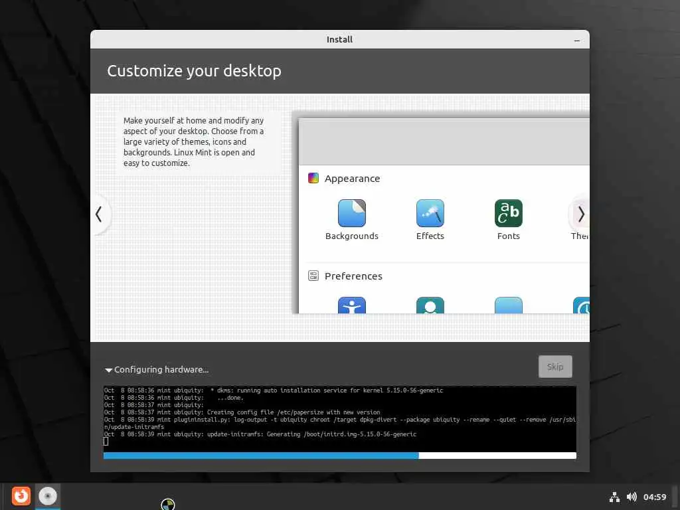The image size is (680, 510).
Task: Click the 'Make yourself at home' description text
Action: coord(193,142)
